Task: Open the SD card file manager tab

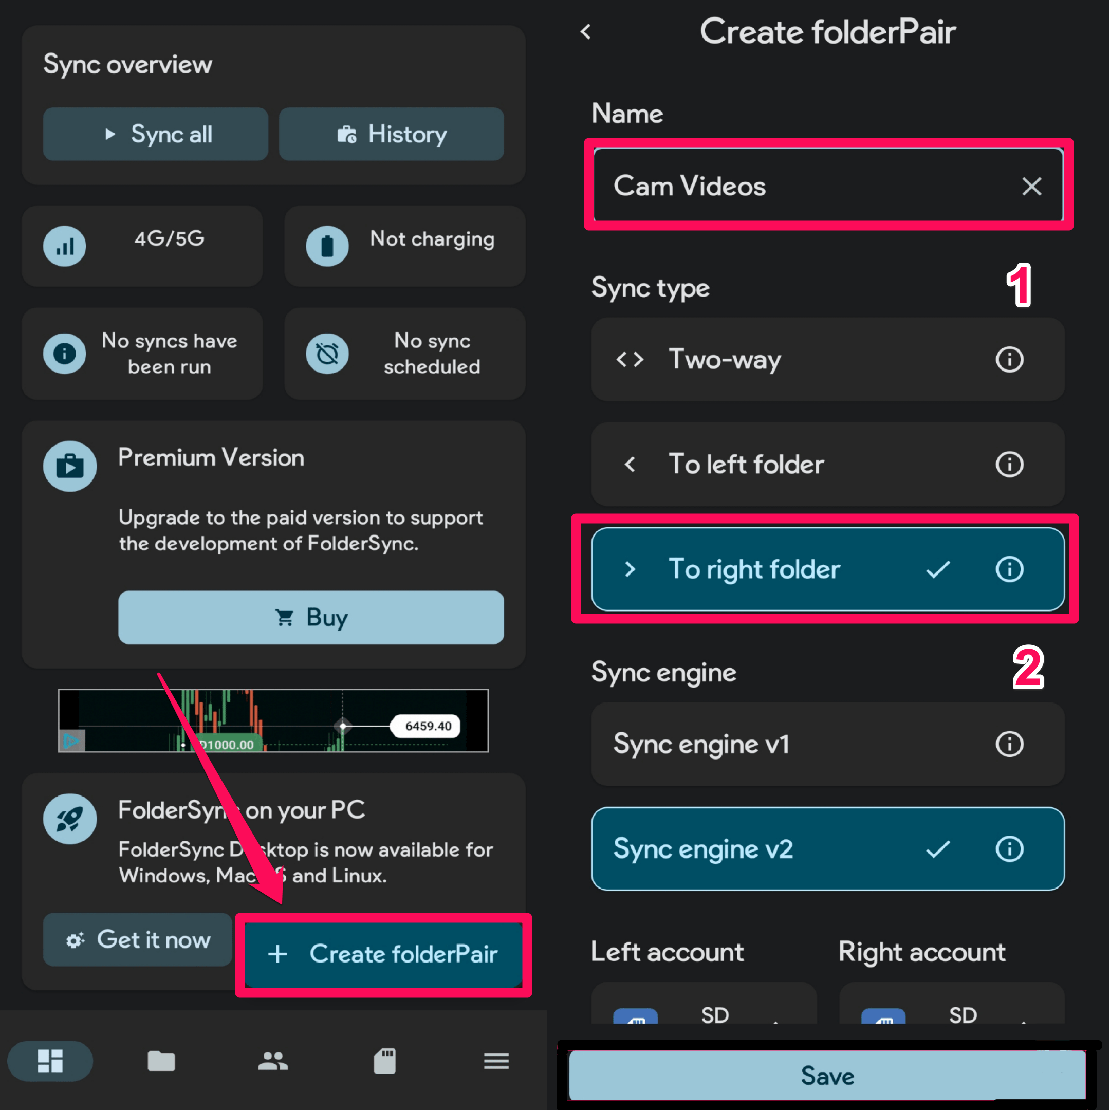Action: (x=384, y=1061)
